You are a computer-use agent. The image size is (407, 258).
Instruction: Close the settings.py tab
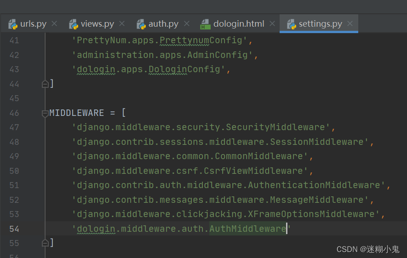[350, 23]
